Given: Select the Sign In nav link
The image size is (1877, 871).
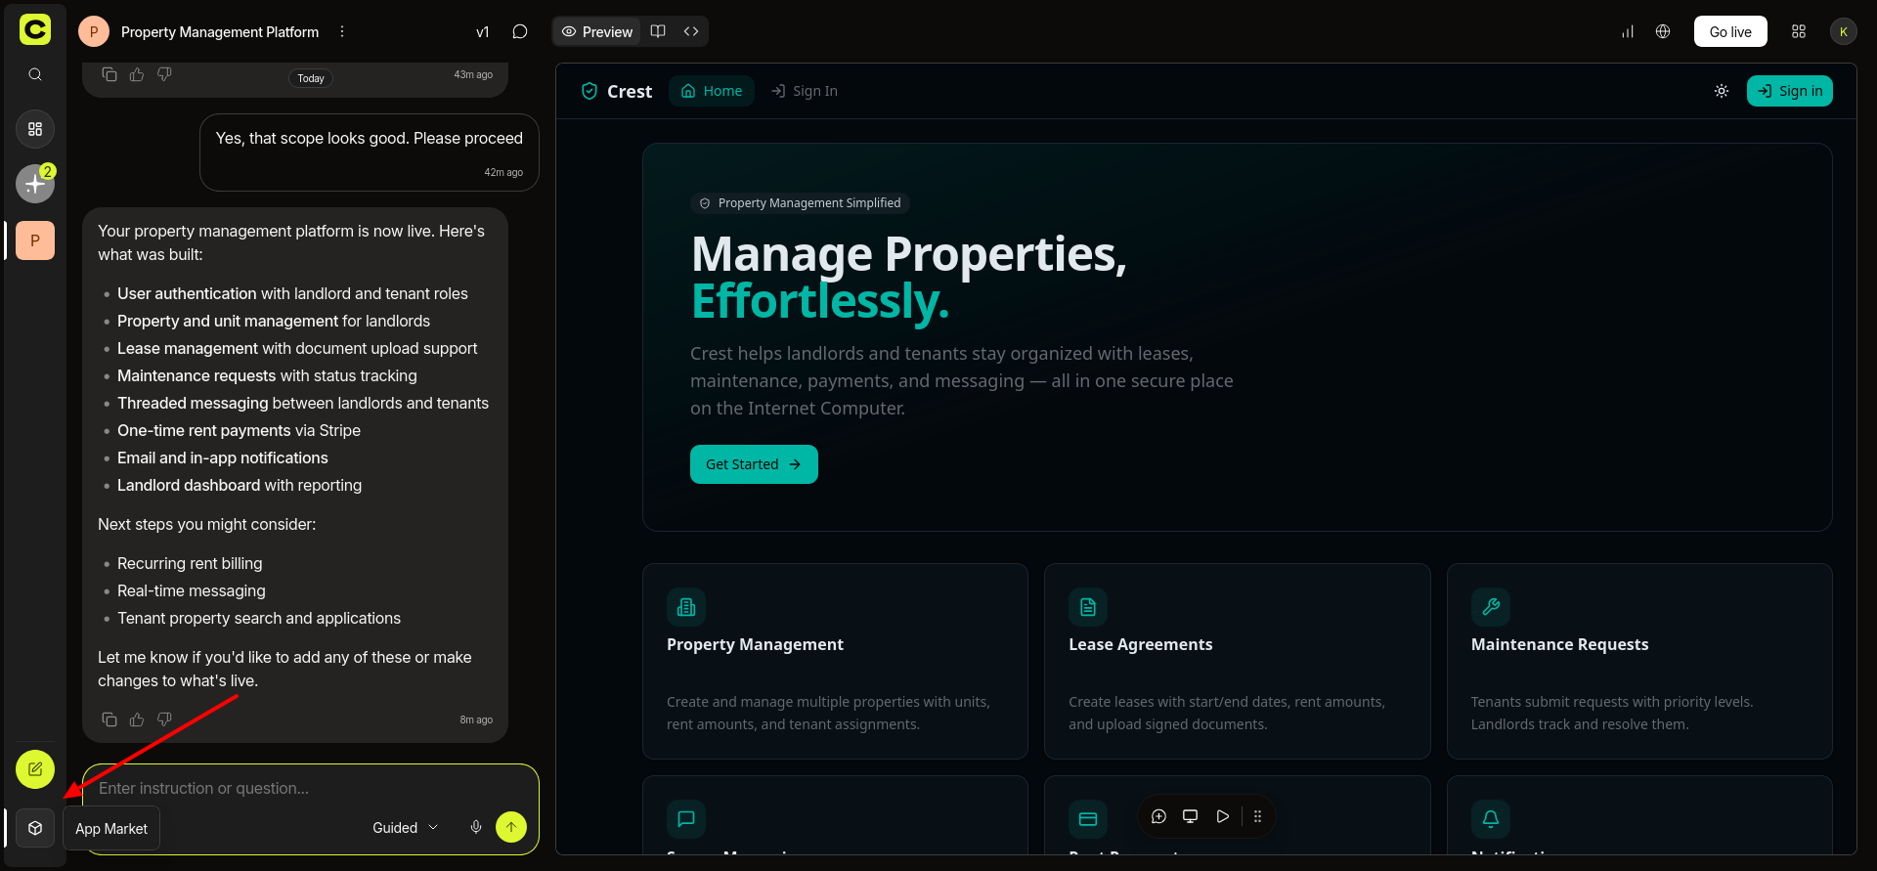Looking at the screenshot, I should click(x=804, y=91).
